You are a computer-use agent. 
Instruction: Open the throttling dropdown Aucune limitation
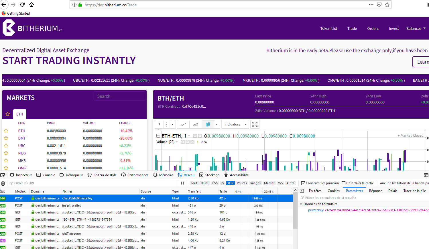pos(404,183)
